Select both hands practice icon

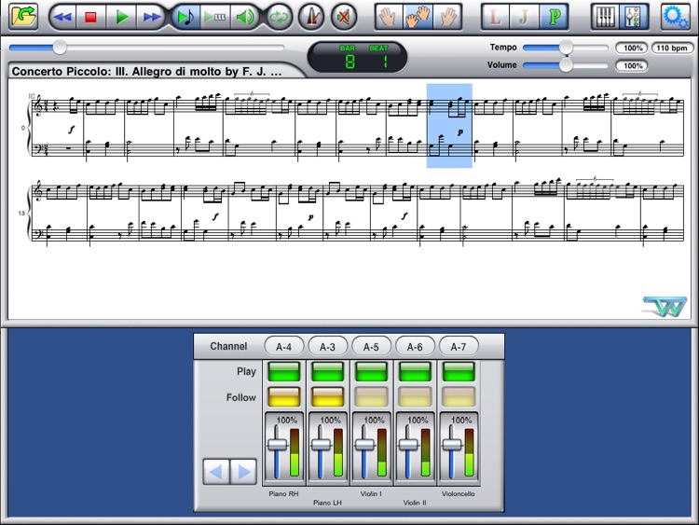pos(418,17)
